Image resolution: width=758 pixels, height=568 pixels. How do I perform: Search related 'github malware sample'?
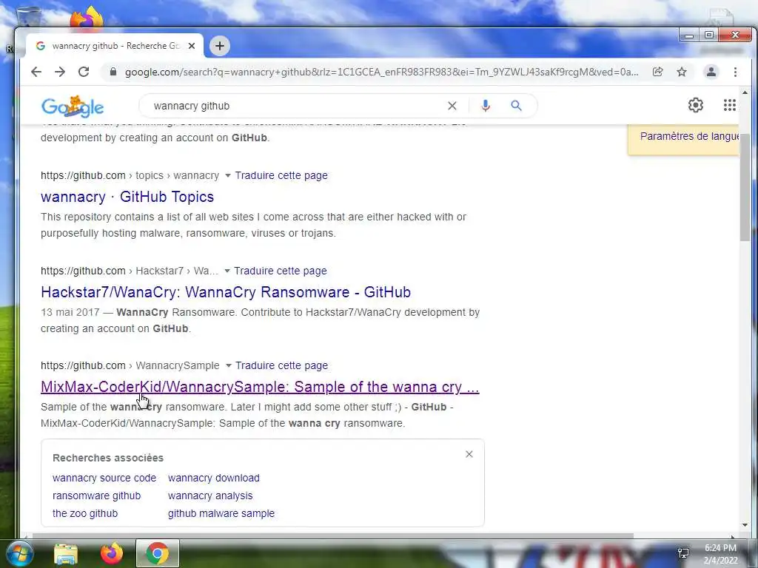tap(221, 513)
